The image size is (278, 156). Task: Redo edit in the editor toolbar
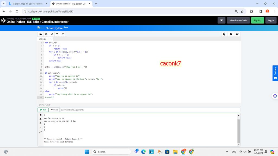(63, 34)
